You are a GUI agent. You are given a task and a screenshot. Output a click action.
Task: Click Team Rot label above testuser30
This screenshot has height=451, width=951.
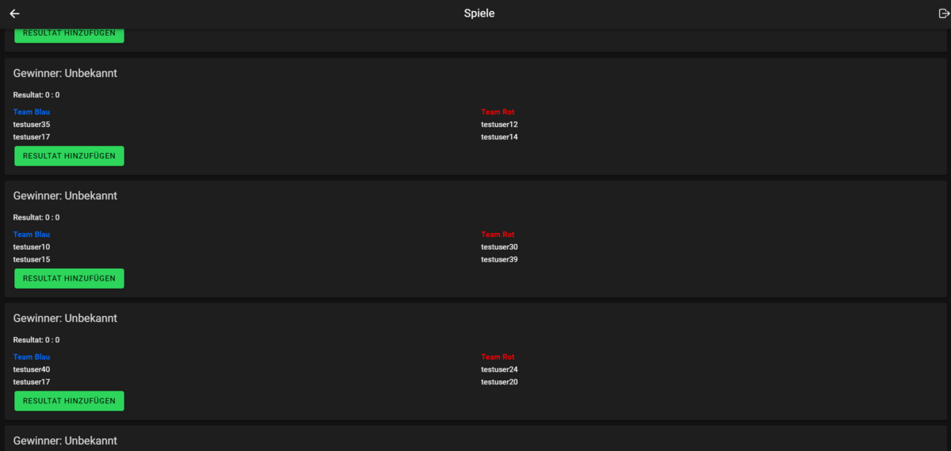click(498, 235)
